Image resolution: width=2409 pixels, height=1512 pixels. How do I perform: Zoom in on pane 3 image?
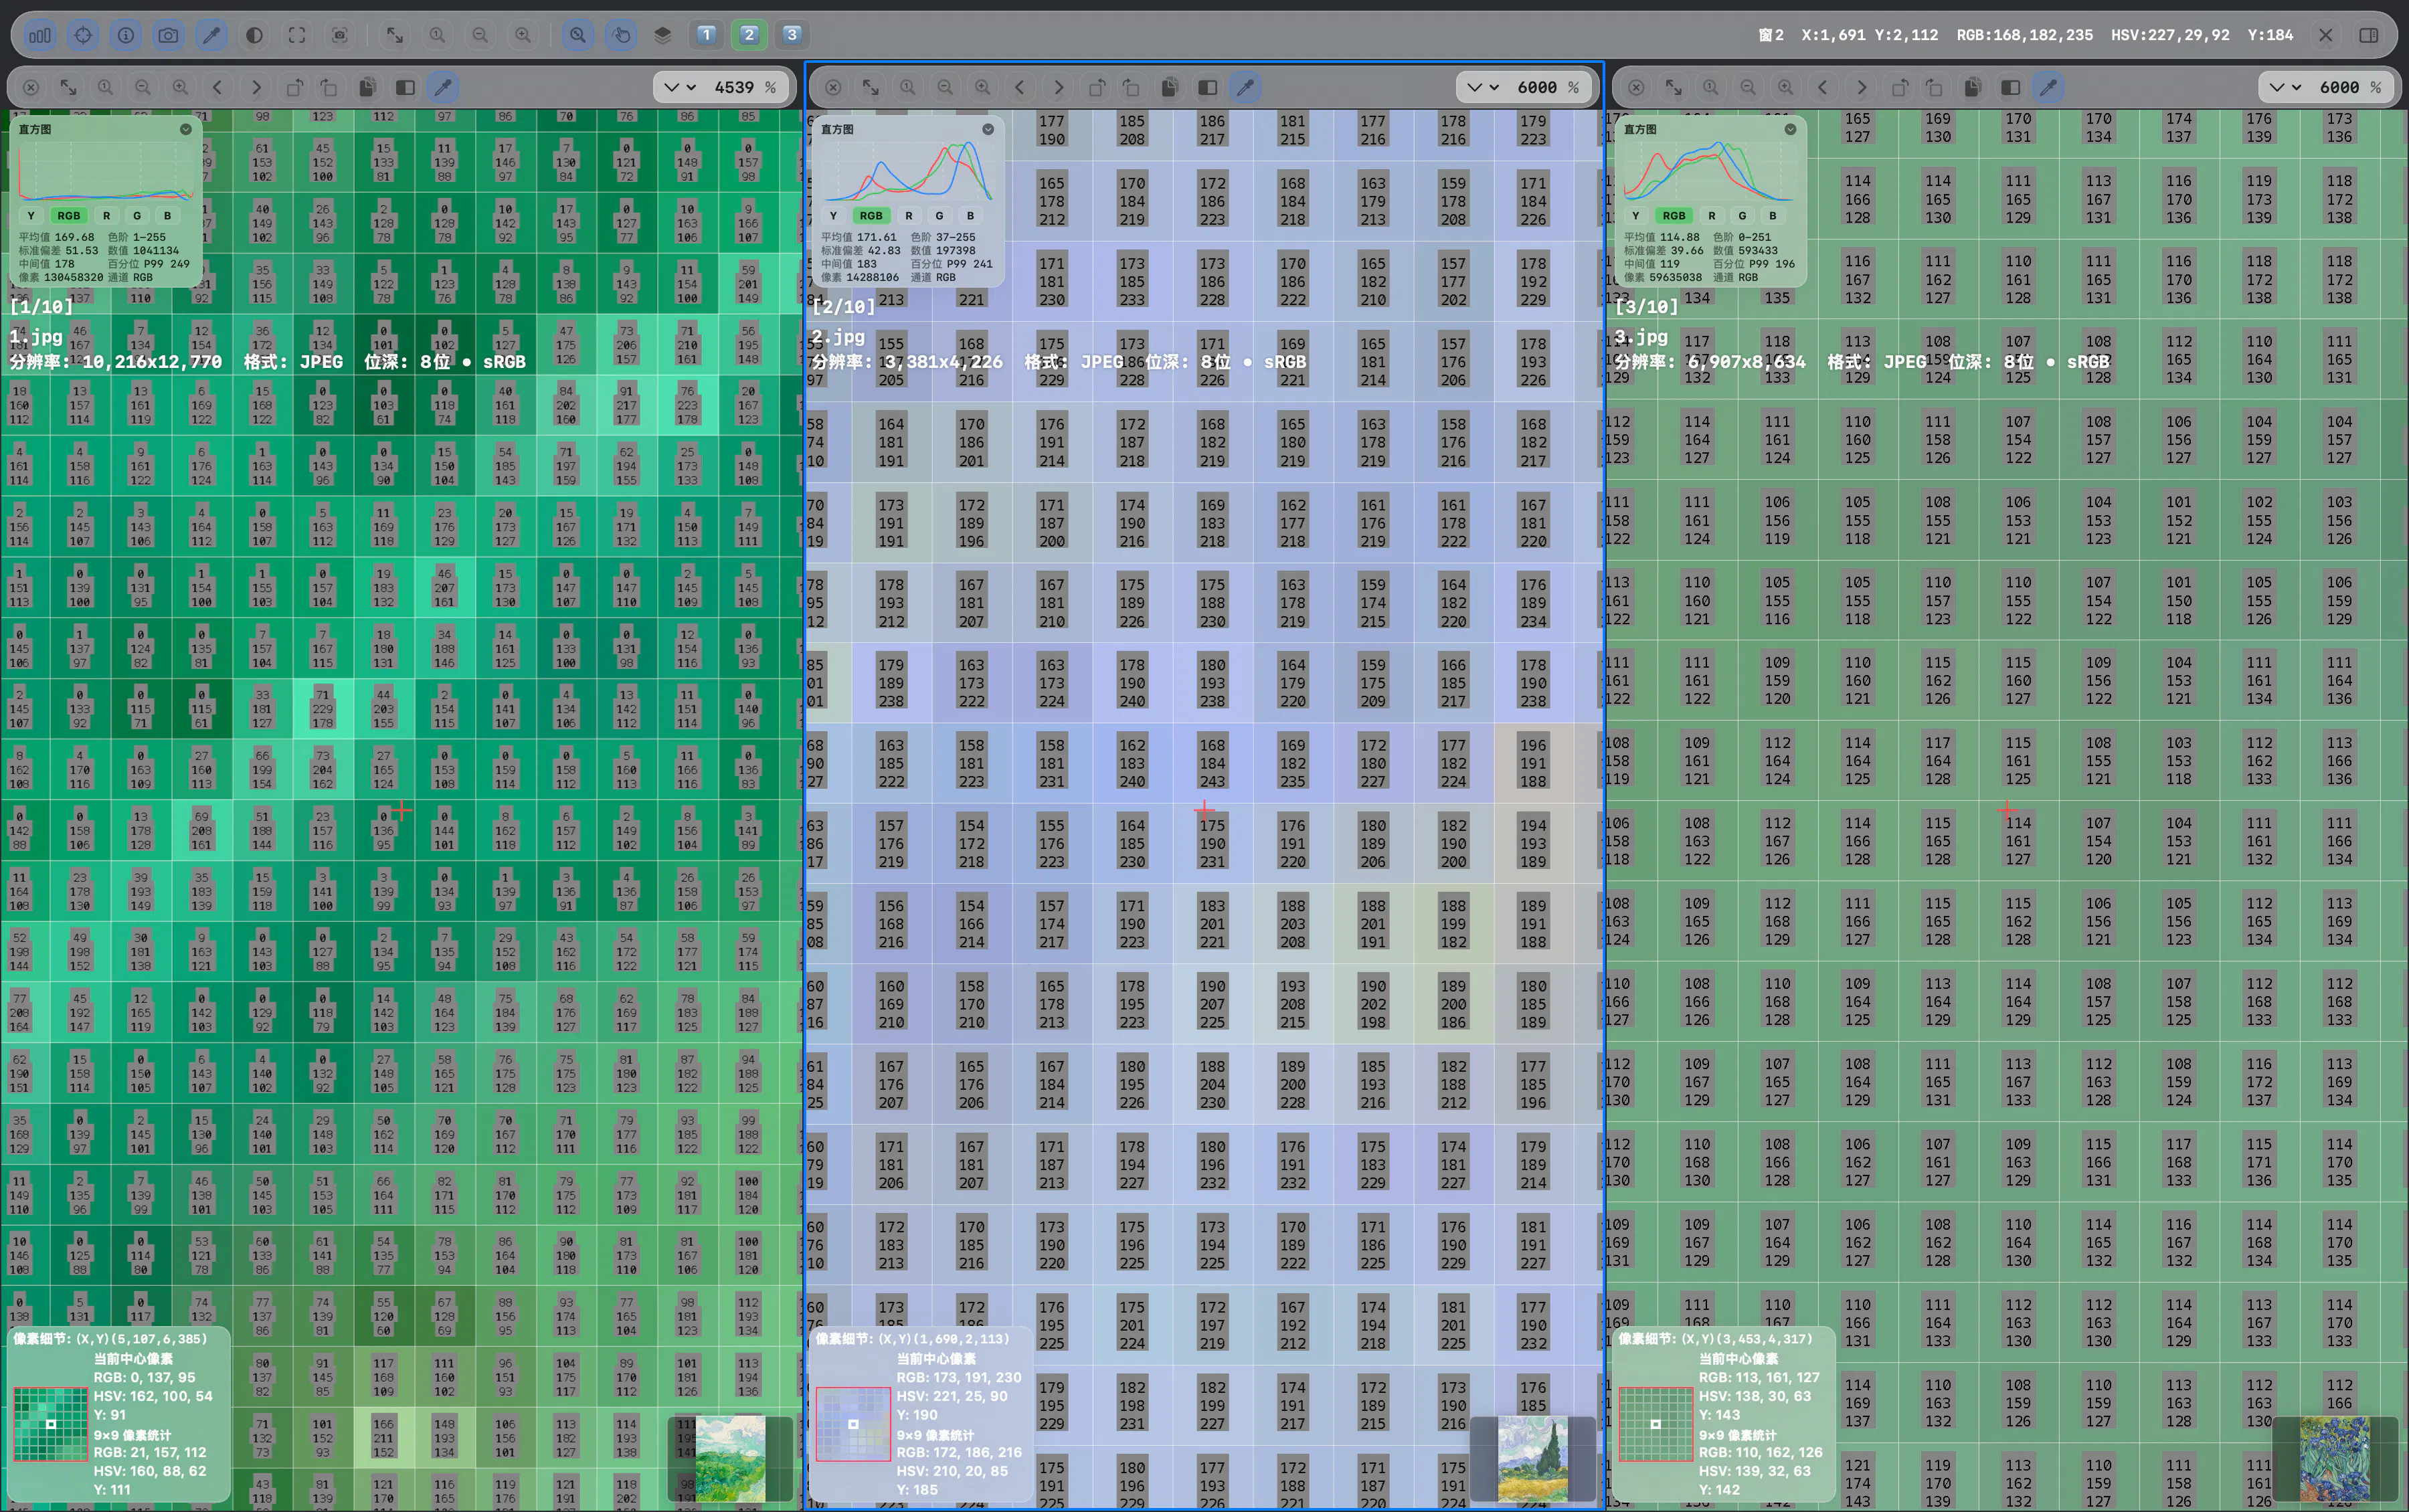point(1785,87)
